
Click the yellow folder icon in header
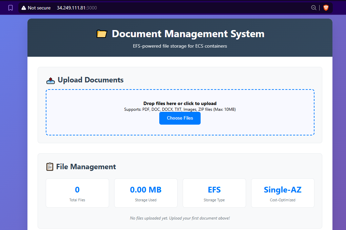[102, 34]
